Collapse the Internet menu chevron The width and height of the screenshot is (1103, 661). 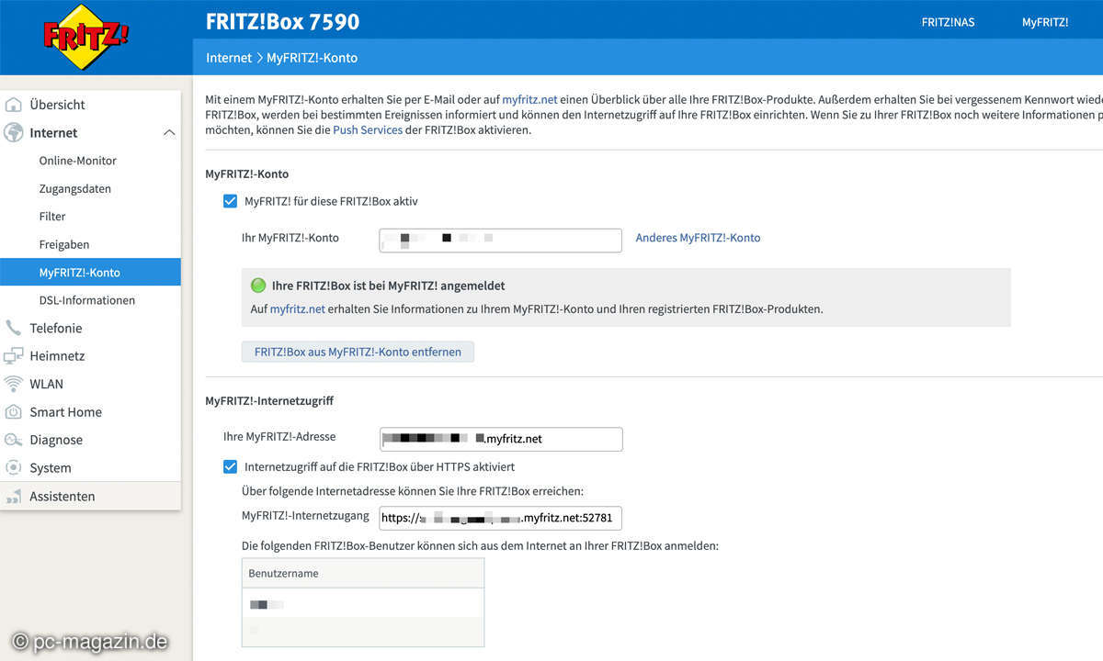pos(169,133)
